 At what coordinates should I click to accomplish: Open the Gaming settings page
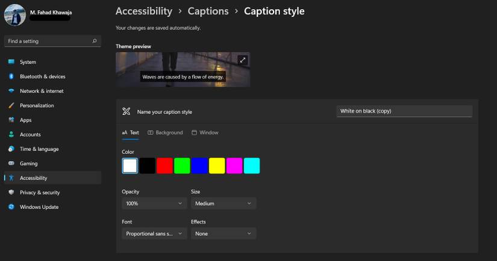click(x=28, y=164)
